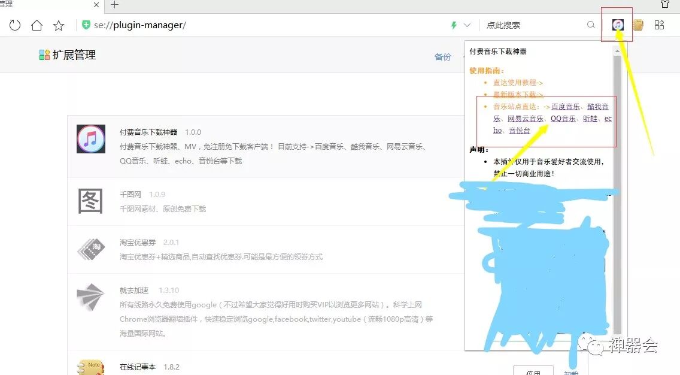Click the 千图网素材、原创免费下载 description

tap(163, 209)
